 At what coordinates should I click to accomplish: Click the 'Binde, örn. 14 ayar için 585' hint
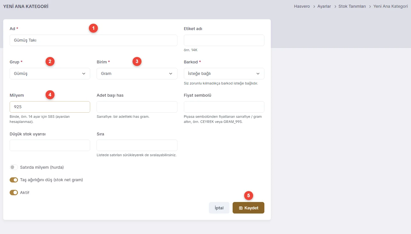tap(40, 119)
